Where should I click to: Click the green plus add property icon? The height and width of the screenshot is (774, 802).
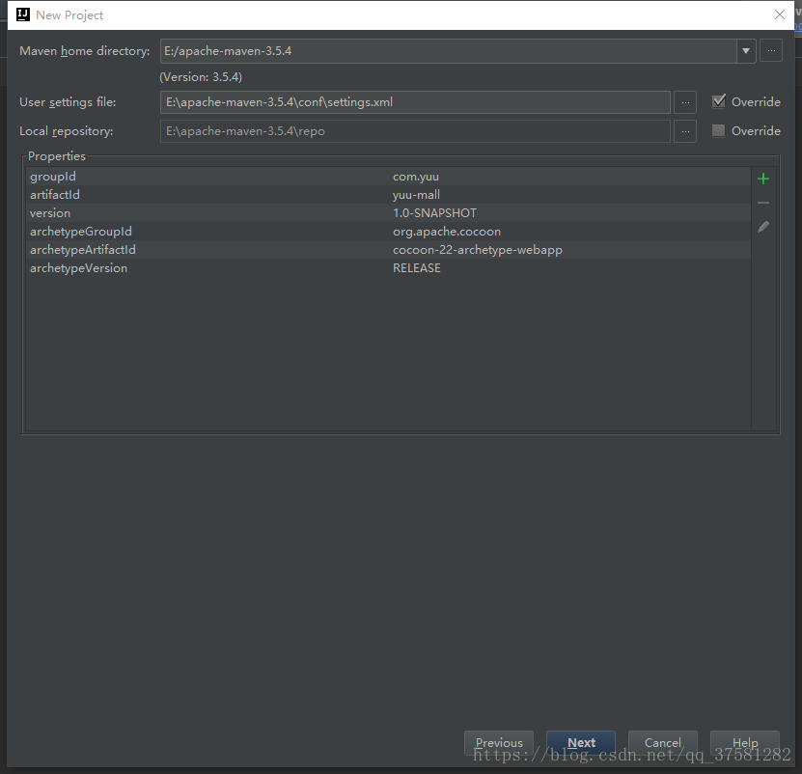tap(762, 179)
